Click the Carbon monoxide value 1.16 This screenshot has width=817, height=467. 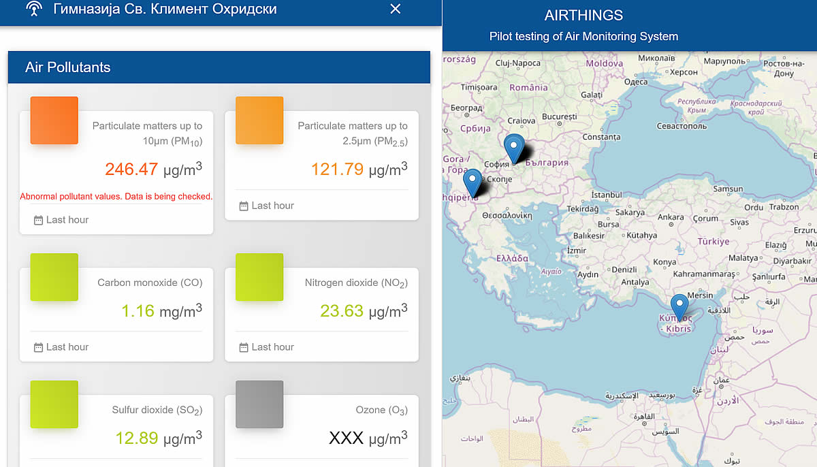coord(138,311)
